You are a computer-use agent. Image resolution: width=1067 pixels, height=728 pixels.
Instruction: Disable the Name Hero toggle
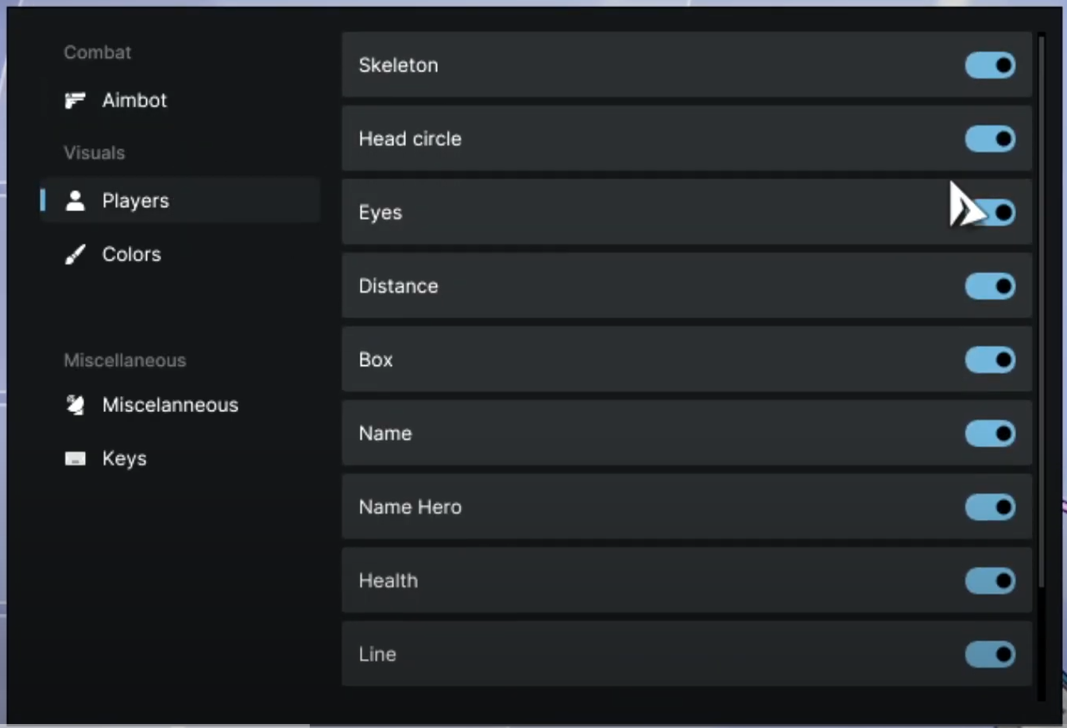pos(990,507)
